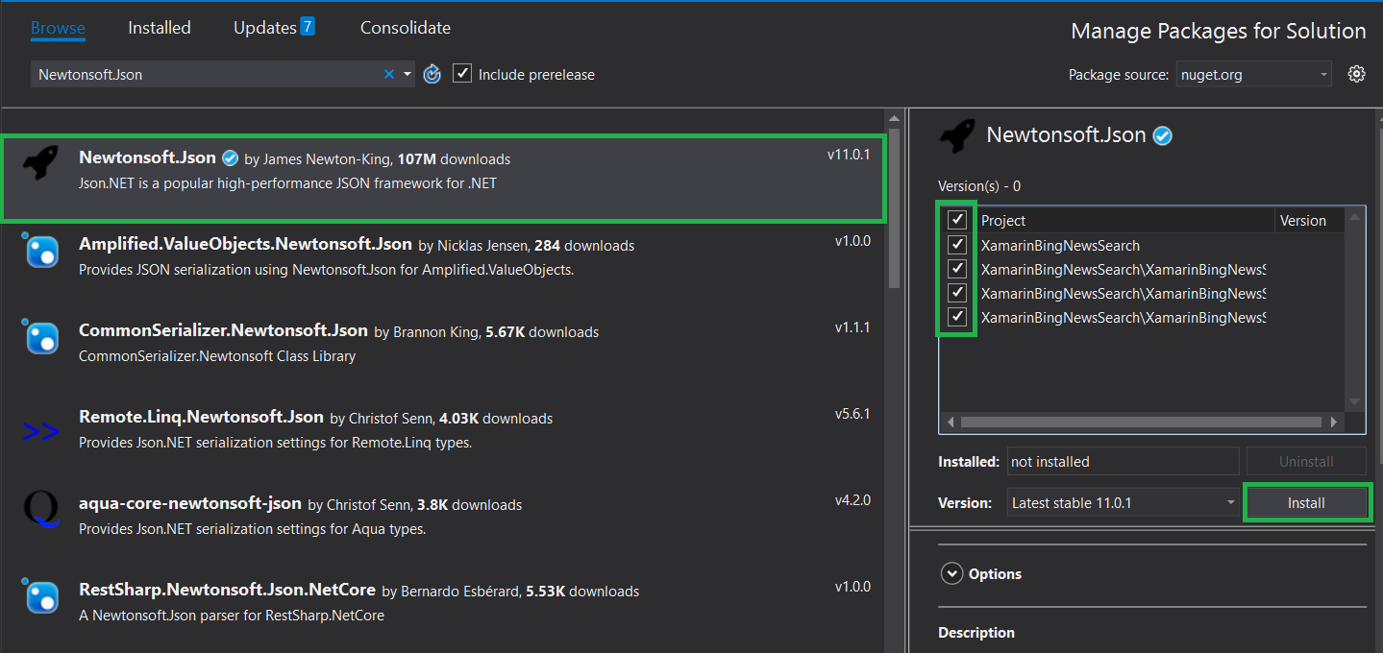Open the Consolidate tab
The width and height of the screenshot is (1383, 653).
coord(406,28)
